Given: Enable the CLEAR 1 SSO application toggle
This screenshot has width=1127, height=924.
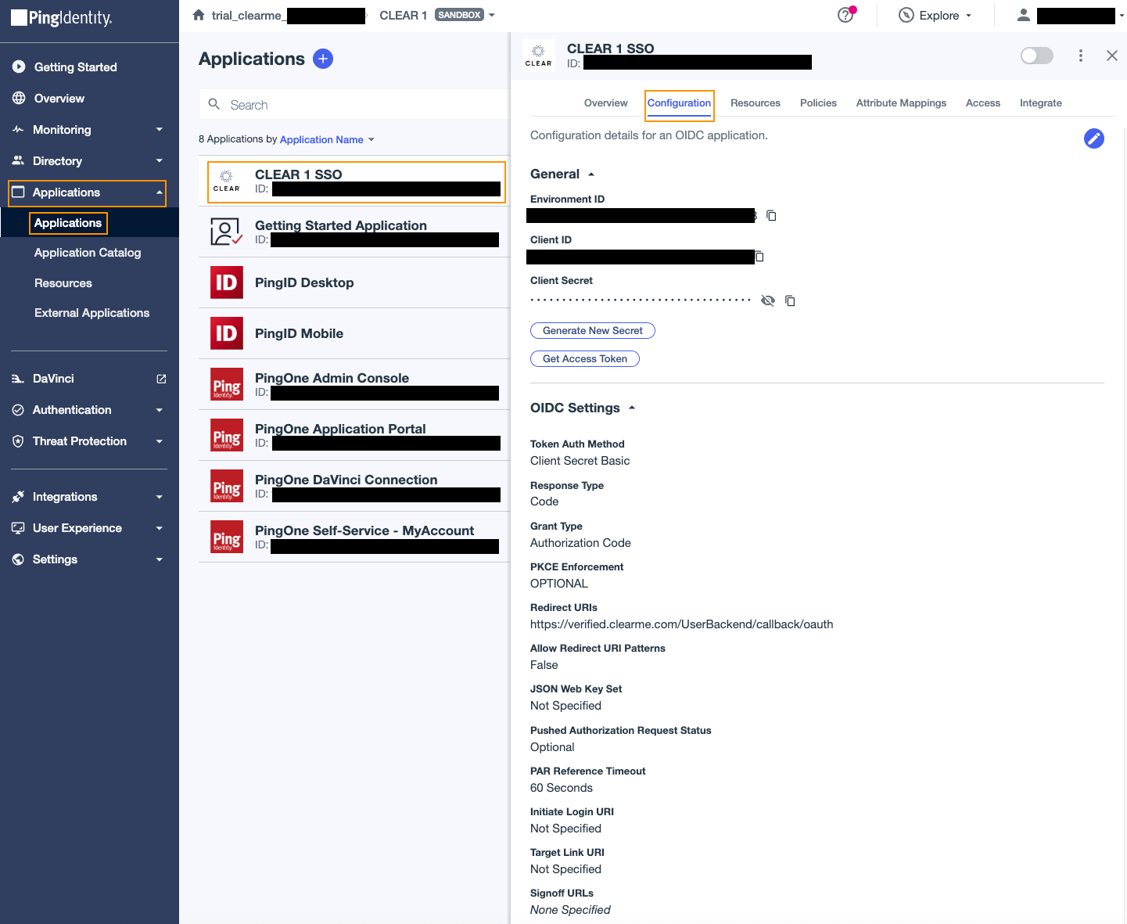Looking at the screenshot, I should pyautogui.click(x=1037, y=56).
